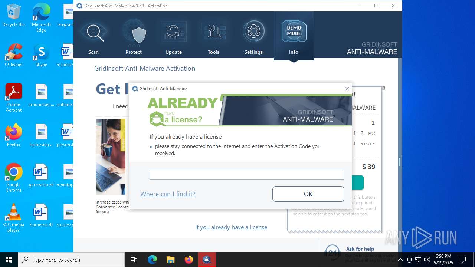Follow the 'Where can I find it?' link
This screenshot has width=475, height=267.
(168, 194)
